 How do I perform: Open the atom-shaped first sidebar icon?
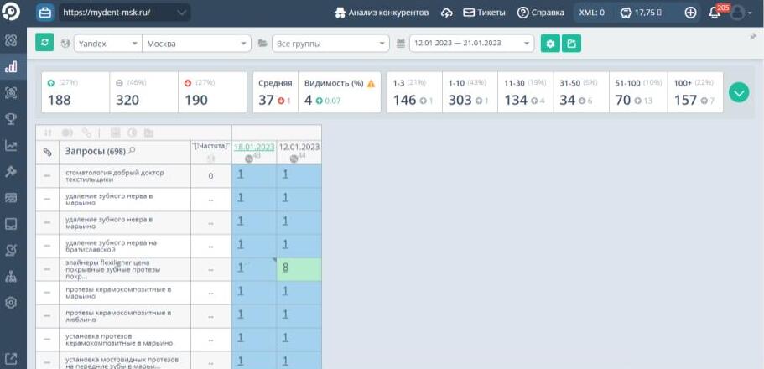tap(11, 40)
